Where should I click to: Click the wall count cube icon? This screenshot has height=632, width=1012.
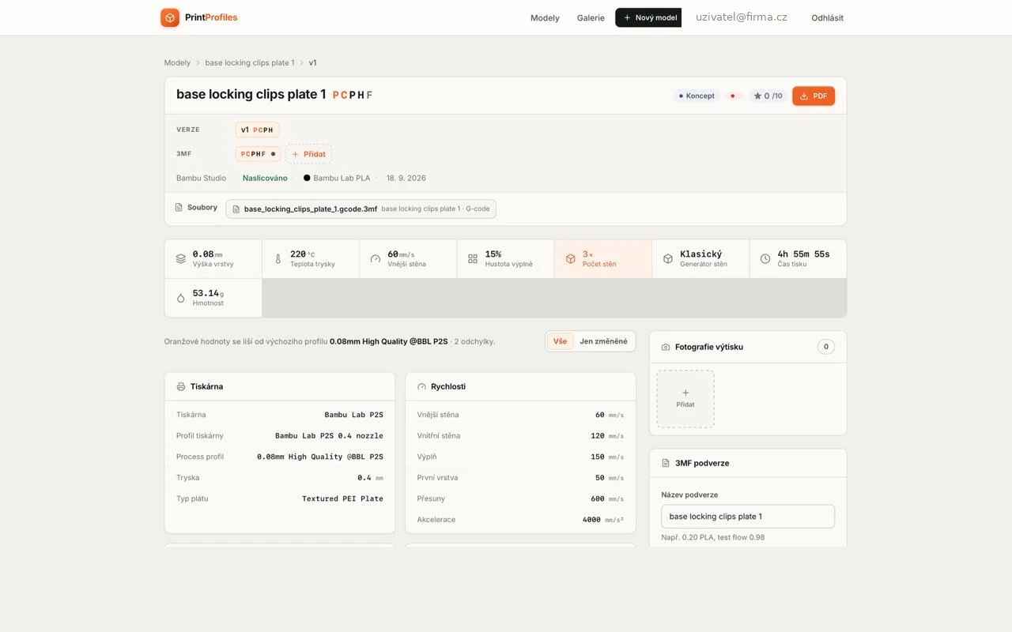click(x=571, y=258)
